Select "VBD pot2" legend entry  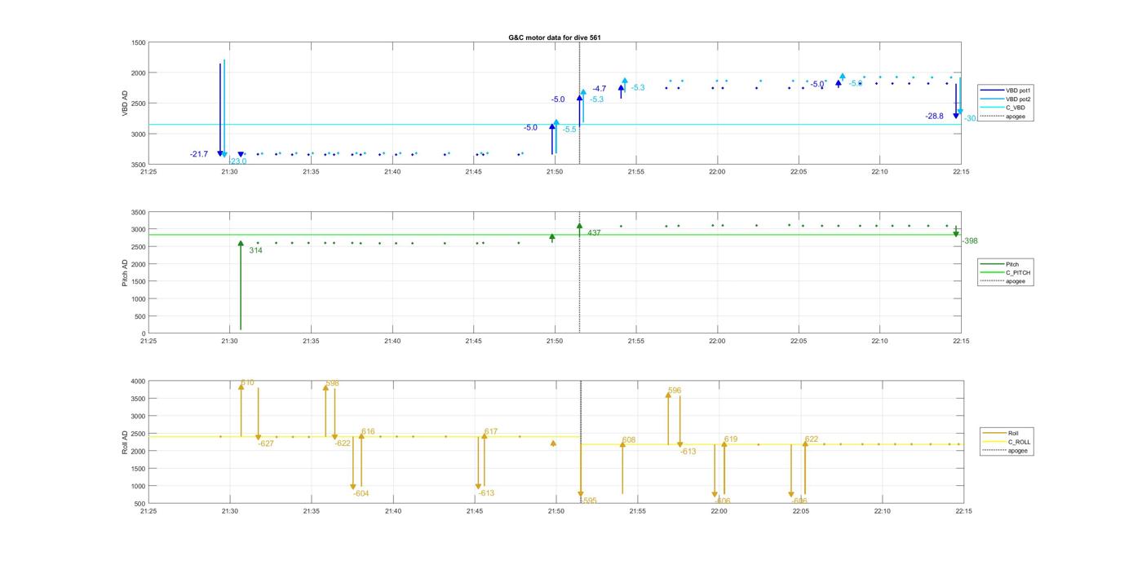[1018, 99]
